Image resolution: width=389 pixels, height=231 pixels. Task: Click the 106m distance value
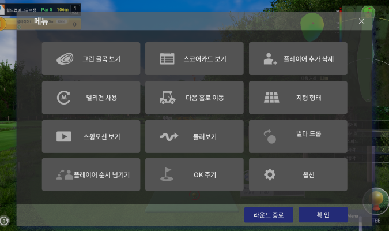pos(62,10)
